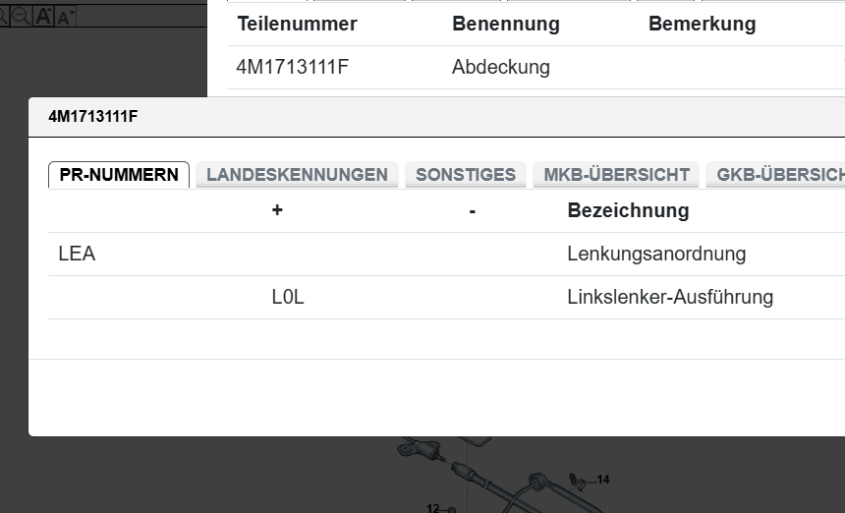Click the increase font size icon
Image resolution: width=845 pixels, height=513 pixels.
(44, 16)
